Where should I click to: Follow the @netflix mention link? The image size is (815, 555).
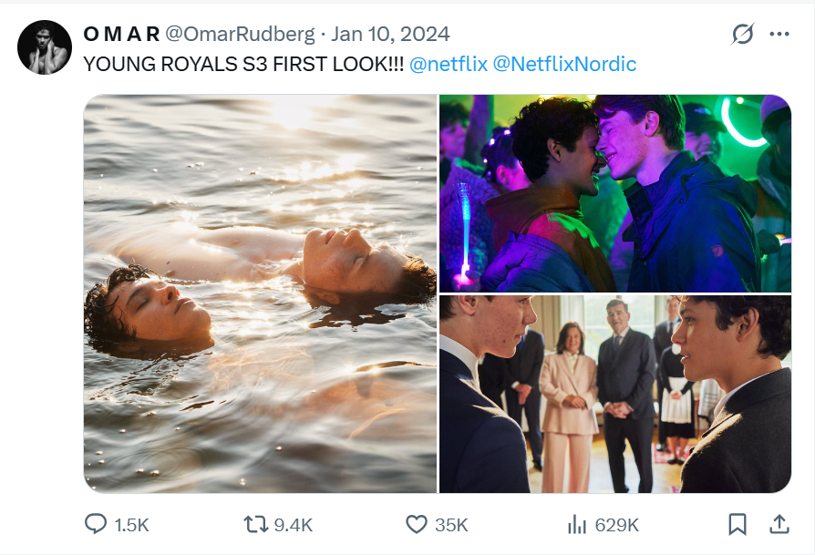pyautogui.click(x=448, y=65)
